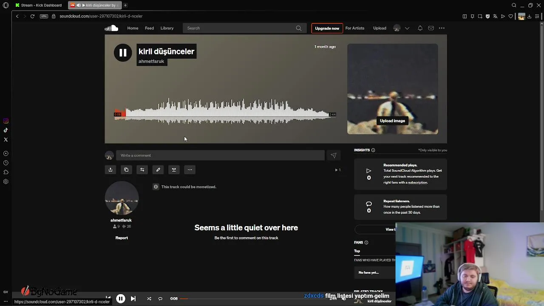This screenshot has height=306, width=544.
Task: Go back in the browser
Action: coord(17,16)
